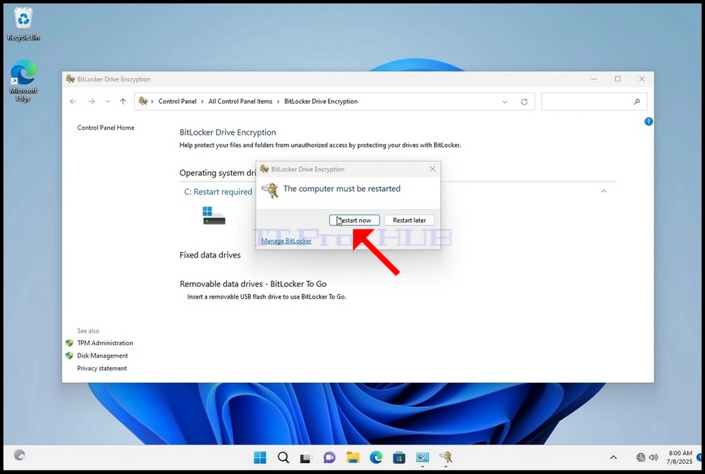Collapse the operating system drive section chevron
The image size is (705, 474).
tap(604, 191)
